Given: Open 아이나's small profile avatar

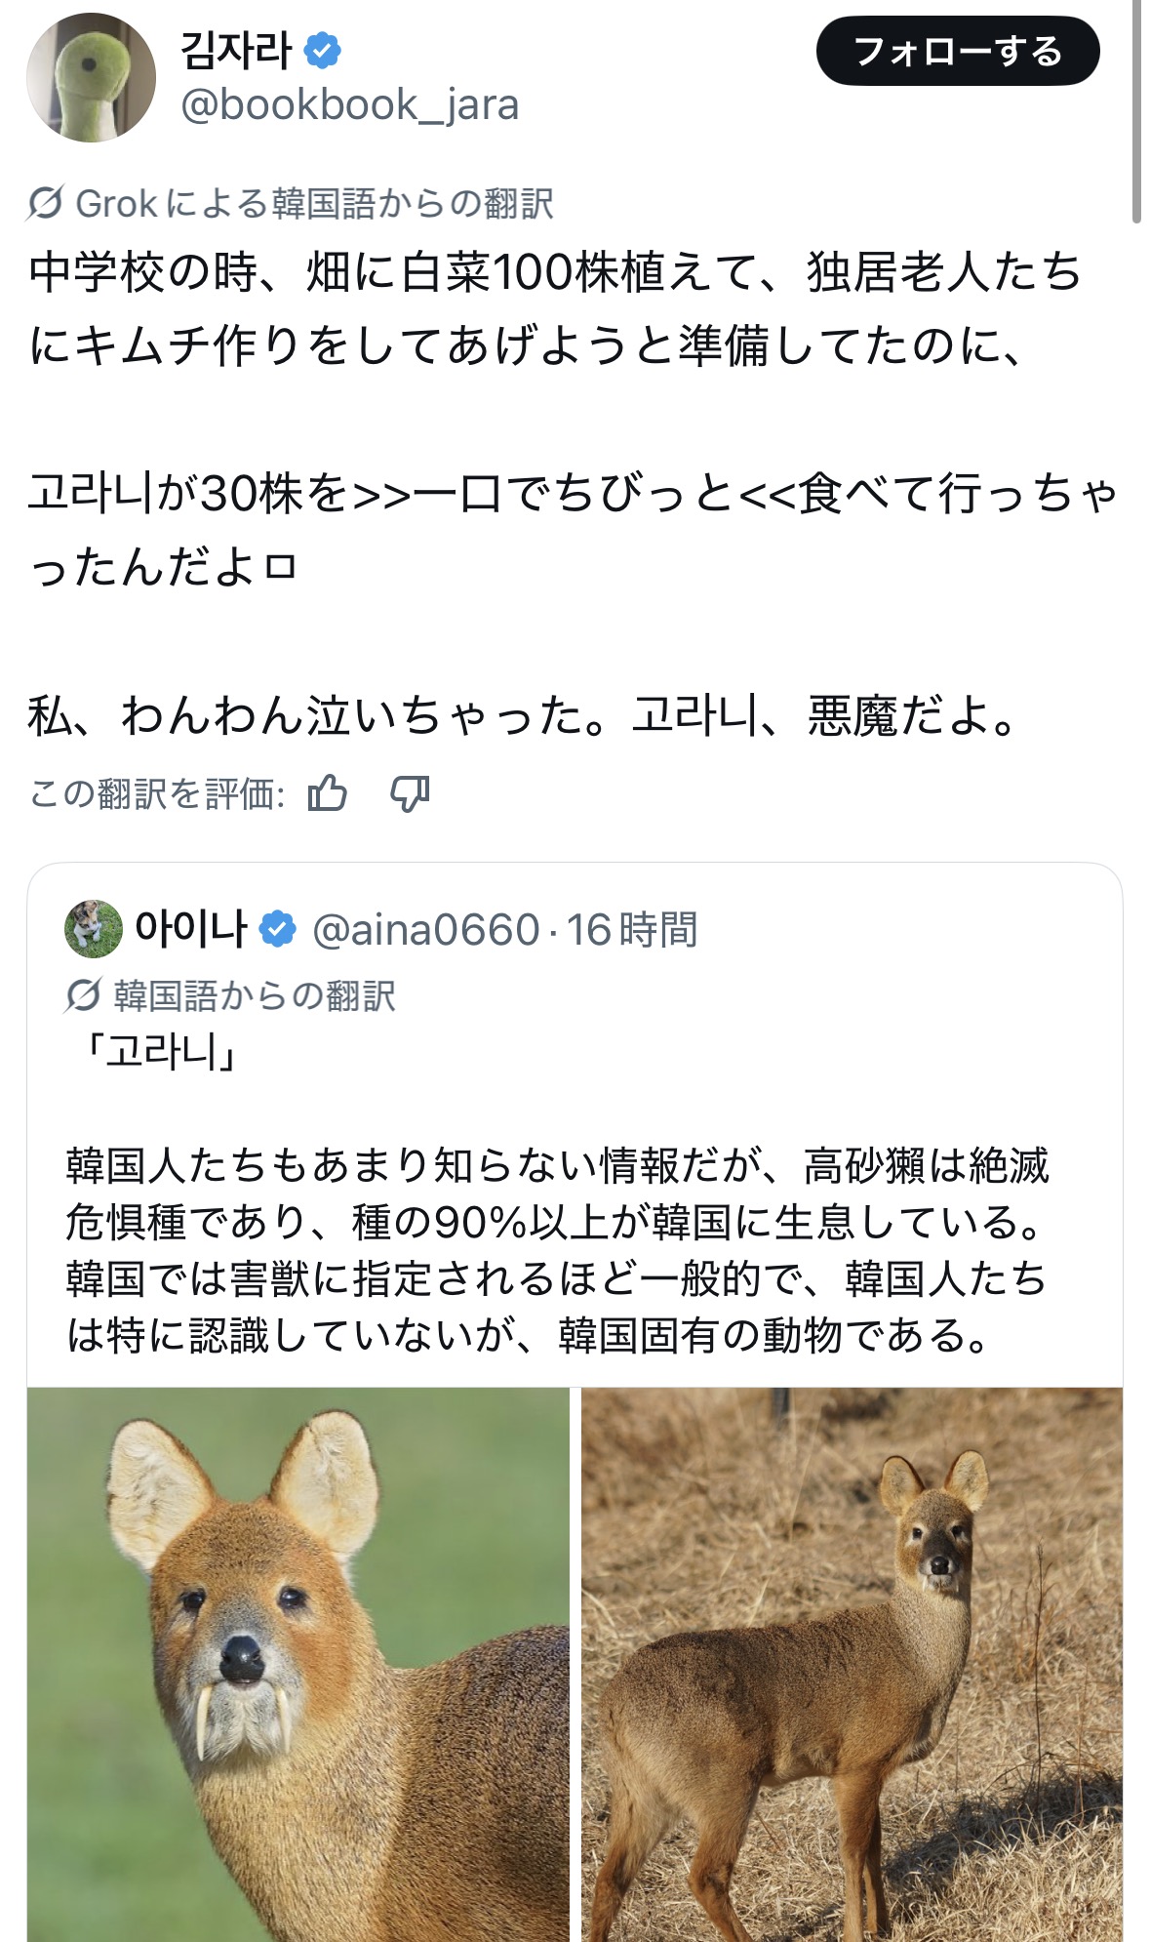Looking at the screenshot, I should point(94,929).
